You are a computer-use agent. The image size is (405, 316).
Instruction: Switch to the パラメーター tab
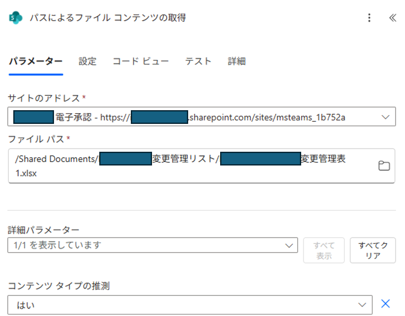click(36, 62)
